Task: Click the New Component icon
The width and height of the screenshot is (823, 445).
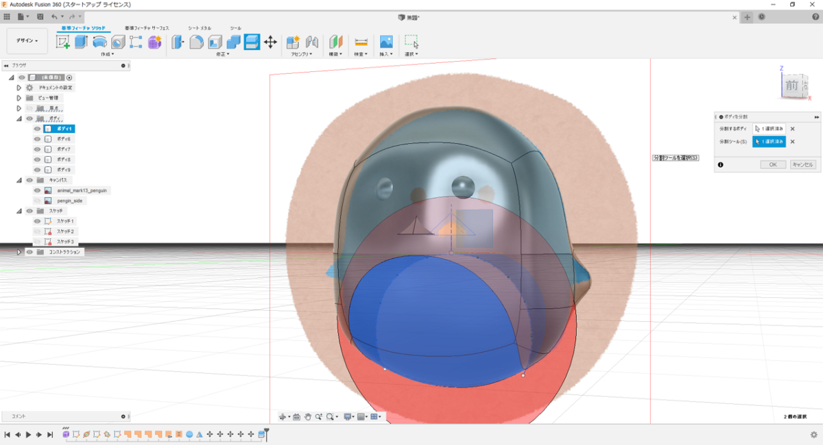Action: click(293, 42)
